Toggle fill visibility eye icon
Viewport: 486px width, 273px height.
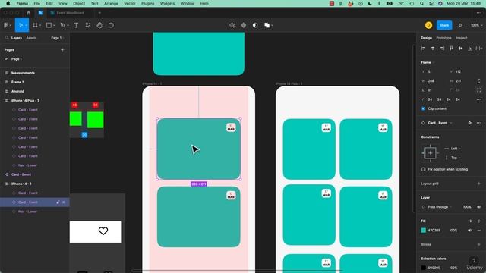tap(470, 231)
